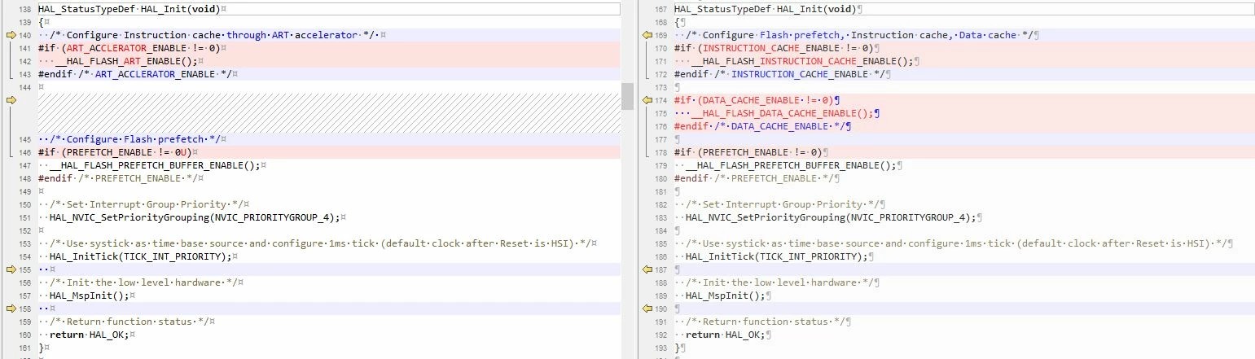Click Return function status comment line 159
The image size is (1255, 359).
(x=129, y=322)
